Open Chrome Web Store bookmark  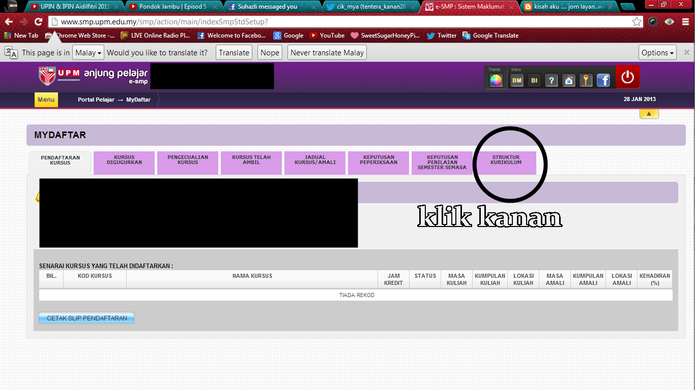pos(79,36)
